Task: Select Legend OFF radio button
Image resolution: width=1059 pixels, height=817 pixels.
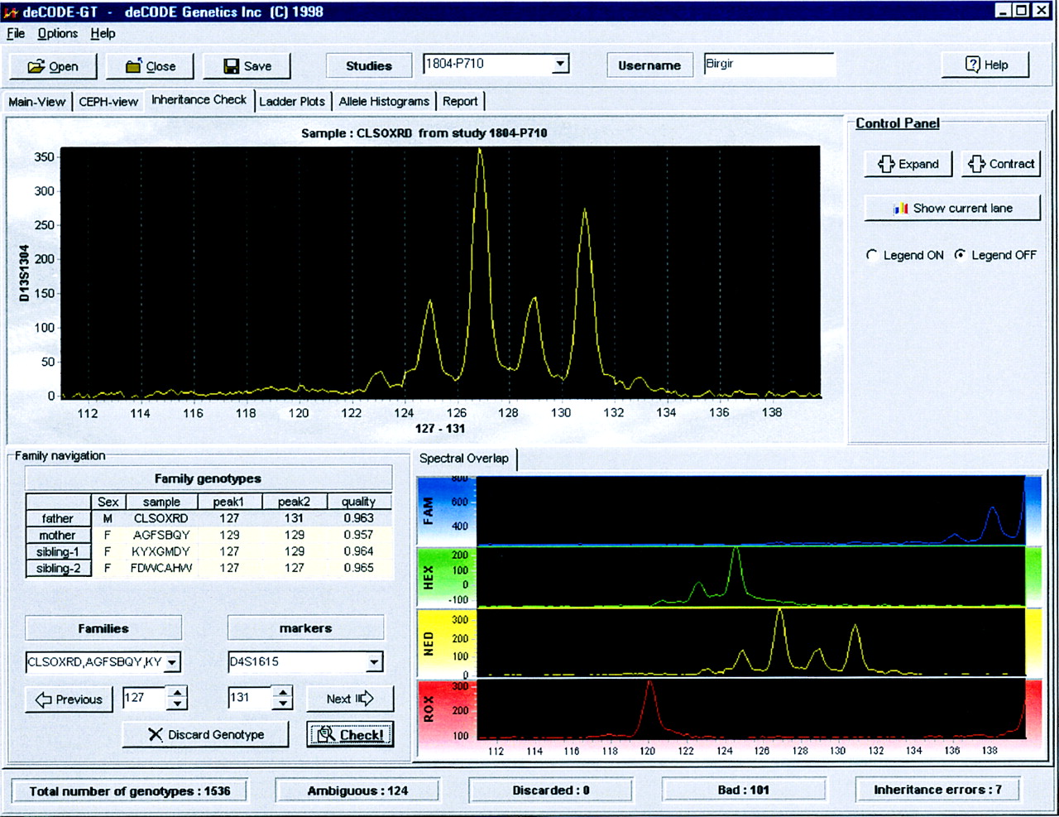Action: pos(960,255)
